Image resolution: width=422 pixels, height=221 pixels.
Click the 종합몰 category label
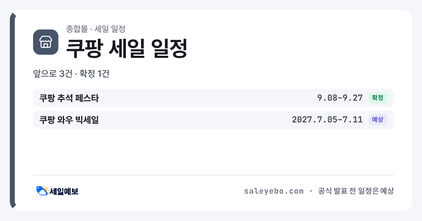[x=77, y=29]
